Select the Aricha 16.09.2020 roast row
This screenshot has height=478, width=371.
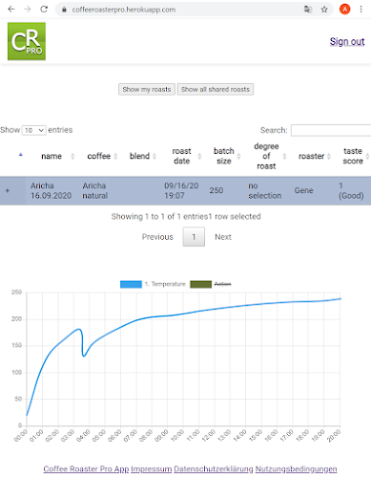coord(185,190)
